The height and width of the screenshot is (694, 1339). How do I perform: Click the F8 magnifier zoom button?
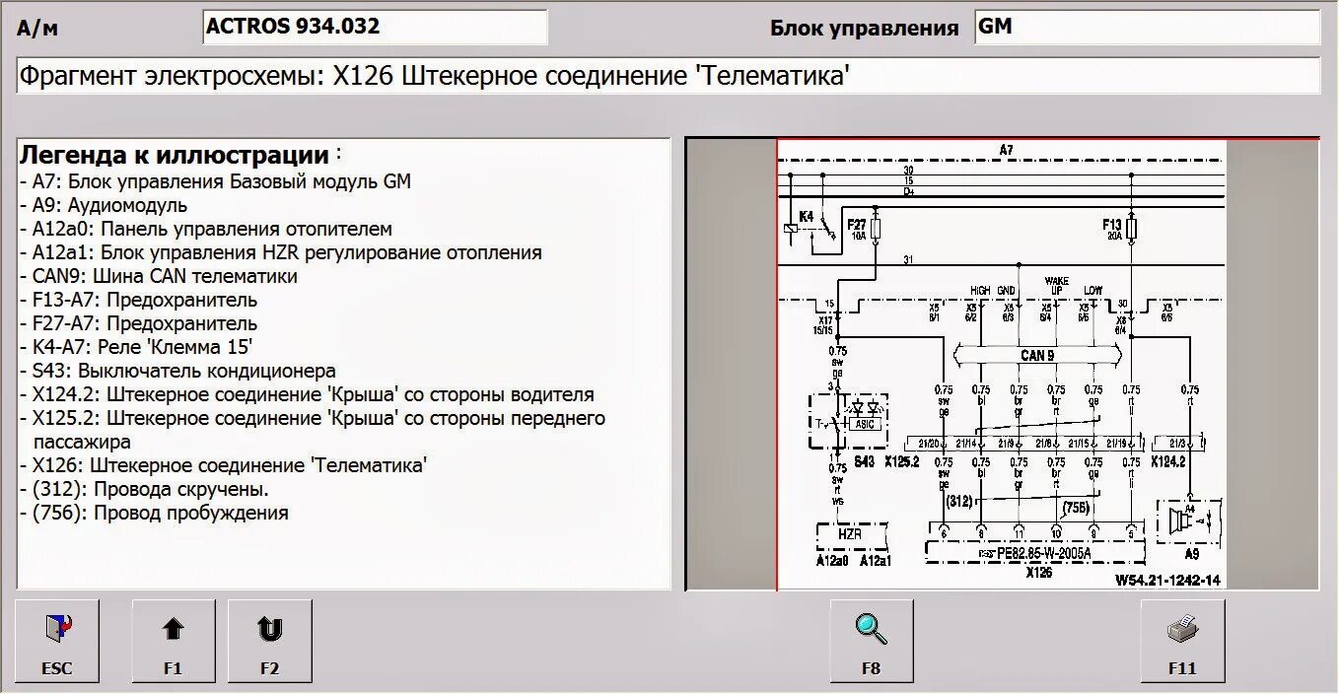click(x=871, y=641)
